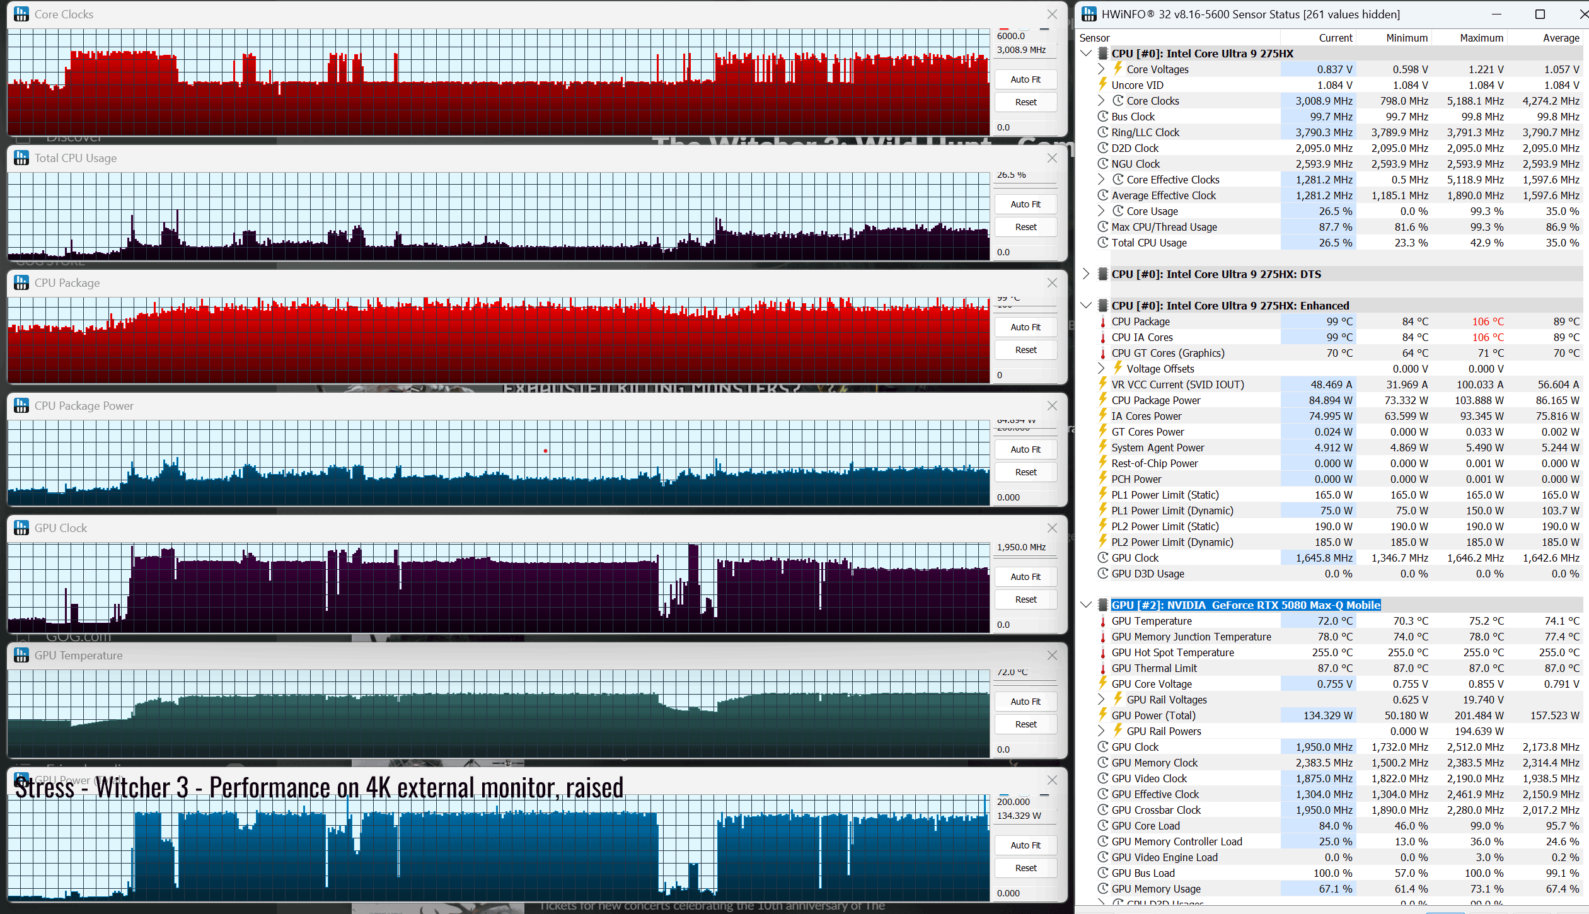Screen dimensions: 1589x914
Task: Select the VR VCC Current (SVID IOUT) row
Action: (x=1330, y=385)
